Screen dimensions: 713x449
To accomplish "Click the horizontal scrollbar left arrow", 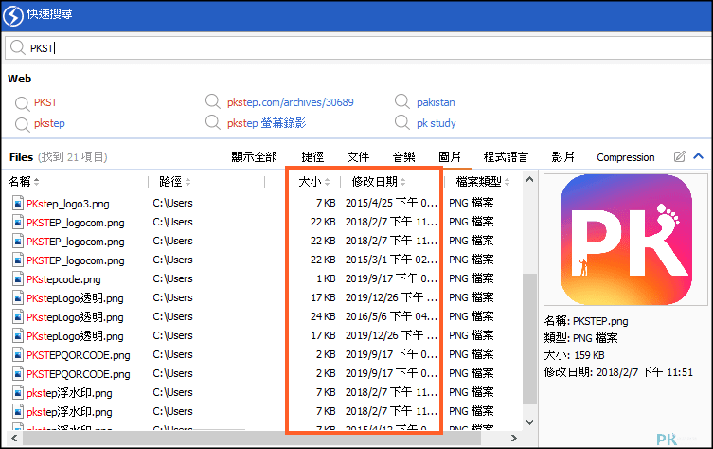I will pos(14,438).
